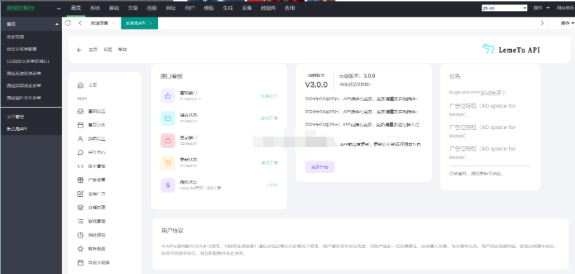
Task: Go back using the LemeTu header arrow
Action: 79,50
